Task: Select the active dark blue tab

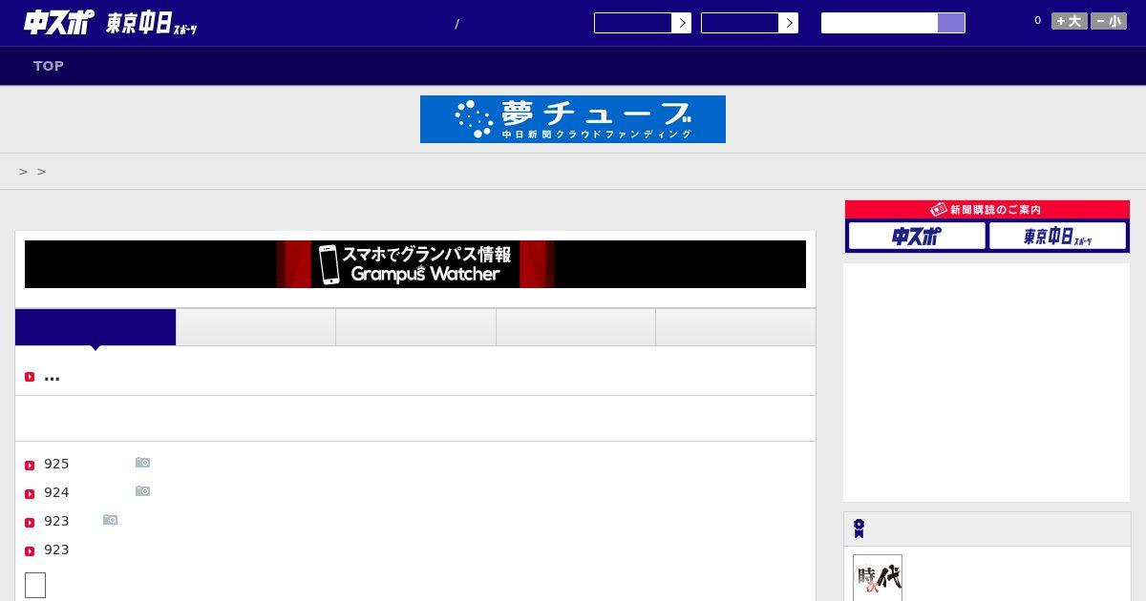Action: [95, 327]
